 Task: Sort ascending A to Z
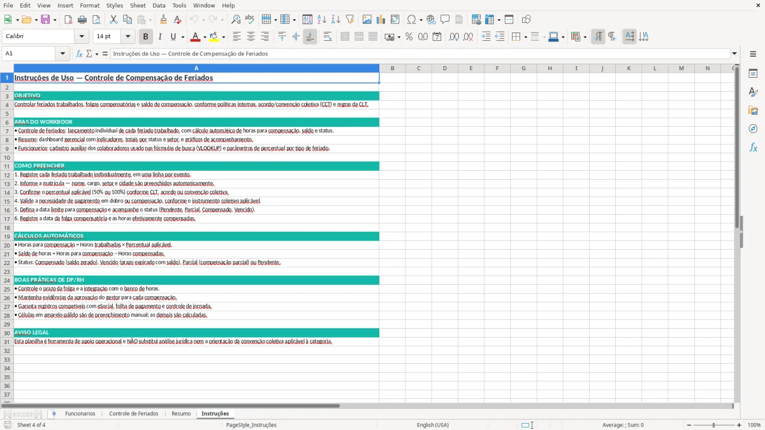coord(322,20)
